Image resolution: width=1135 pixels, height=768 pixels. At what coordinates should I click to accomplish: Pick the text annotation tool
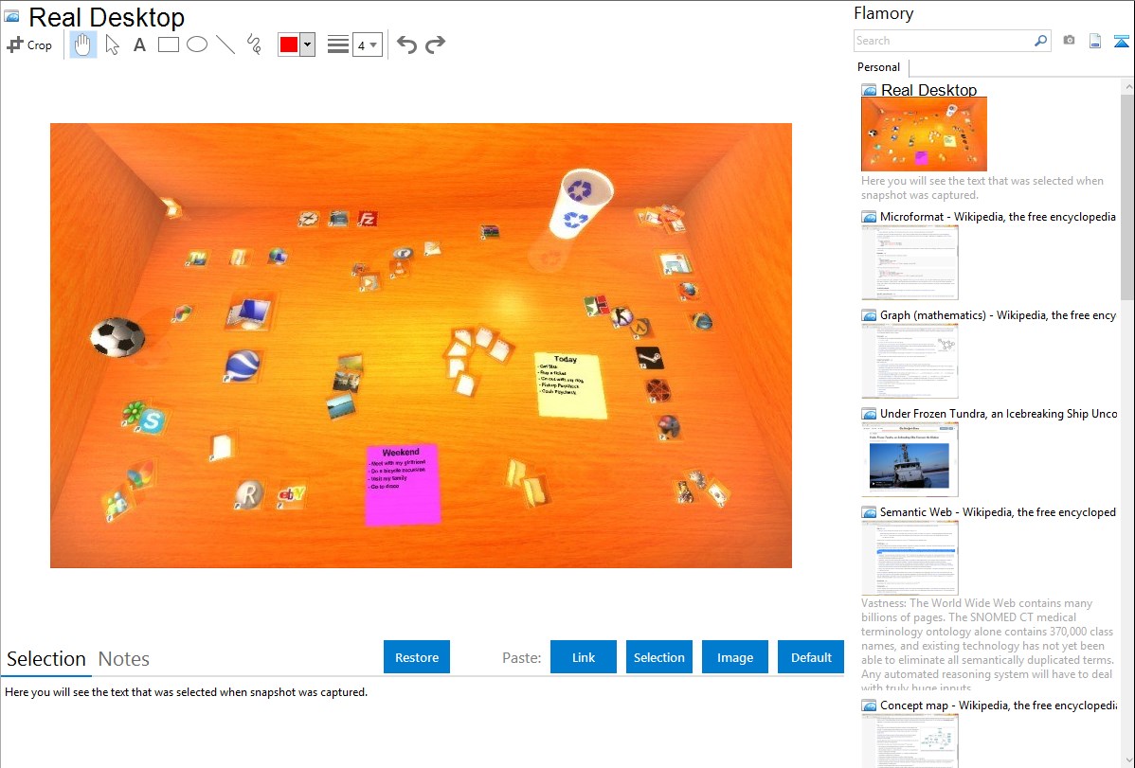click(139, 45)
